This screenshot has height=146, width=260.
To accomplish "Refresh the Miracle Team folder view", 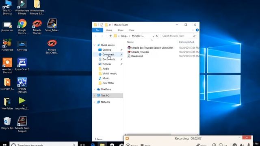I will click(x=157, y=36).
